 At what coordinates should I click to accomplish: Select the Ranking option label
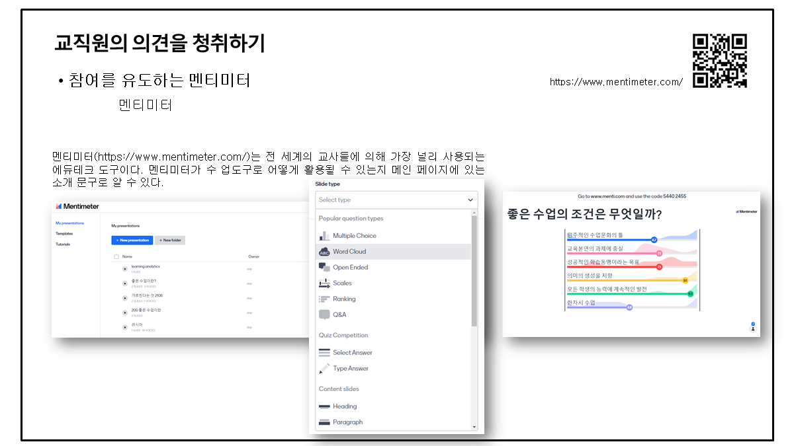tap(344, 299)
